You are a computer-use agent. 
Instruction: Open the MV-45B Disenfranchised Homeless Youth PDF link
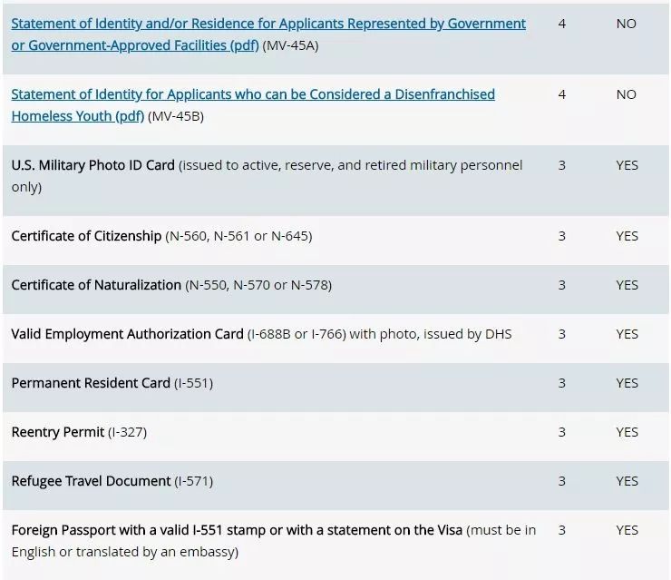[x=253, y=105]
